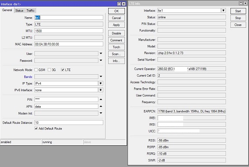Click the running status bar entry
The width and height of the screenshot is (249, 167).
(63, 142)
